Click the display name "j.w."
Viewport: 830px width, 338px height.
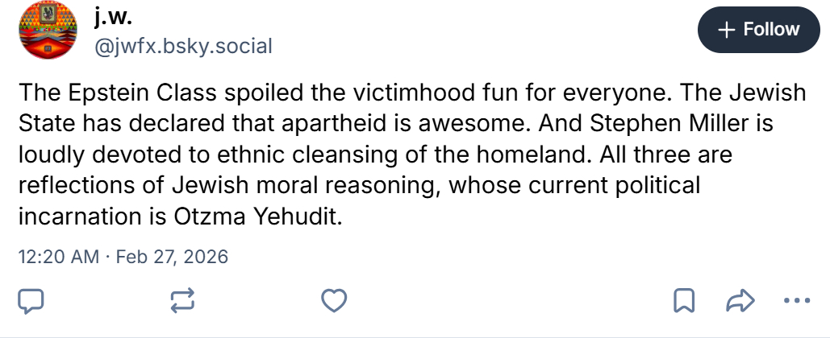[114, 16]
